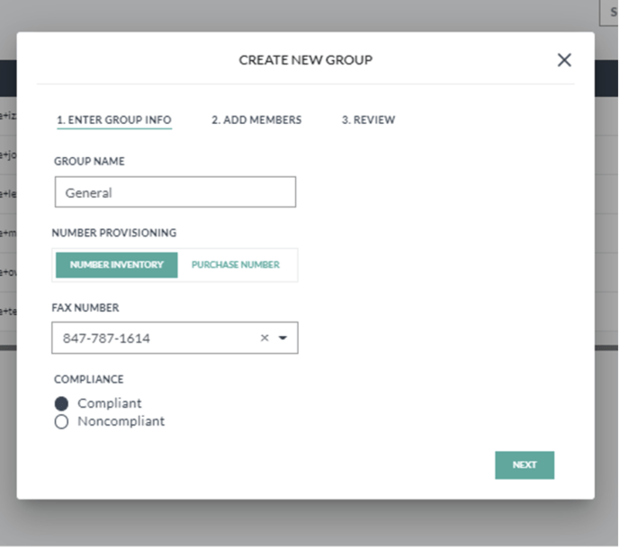The width and height of the screenshot is (619, 548).
Task: Jump to the Review step
Action: [x=368, y=120]
